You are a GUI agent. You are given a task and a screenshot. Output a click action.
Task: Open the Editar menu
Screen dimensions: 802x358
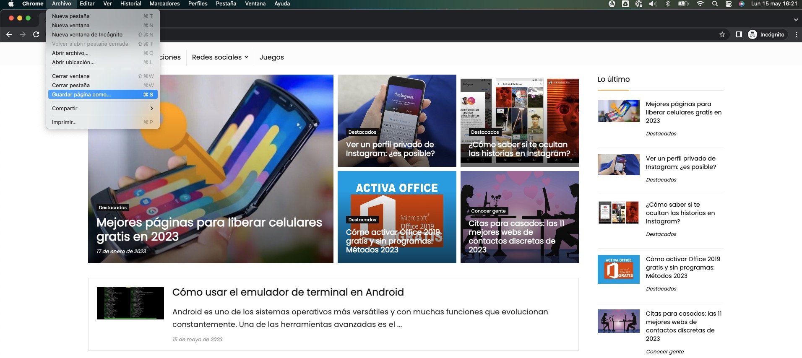tap(87, 4)
